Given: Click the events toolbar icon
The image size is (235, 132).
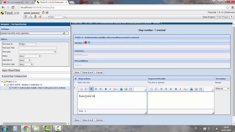Looking at the screenshot, I should click(x=40, y=16).
